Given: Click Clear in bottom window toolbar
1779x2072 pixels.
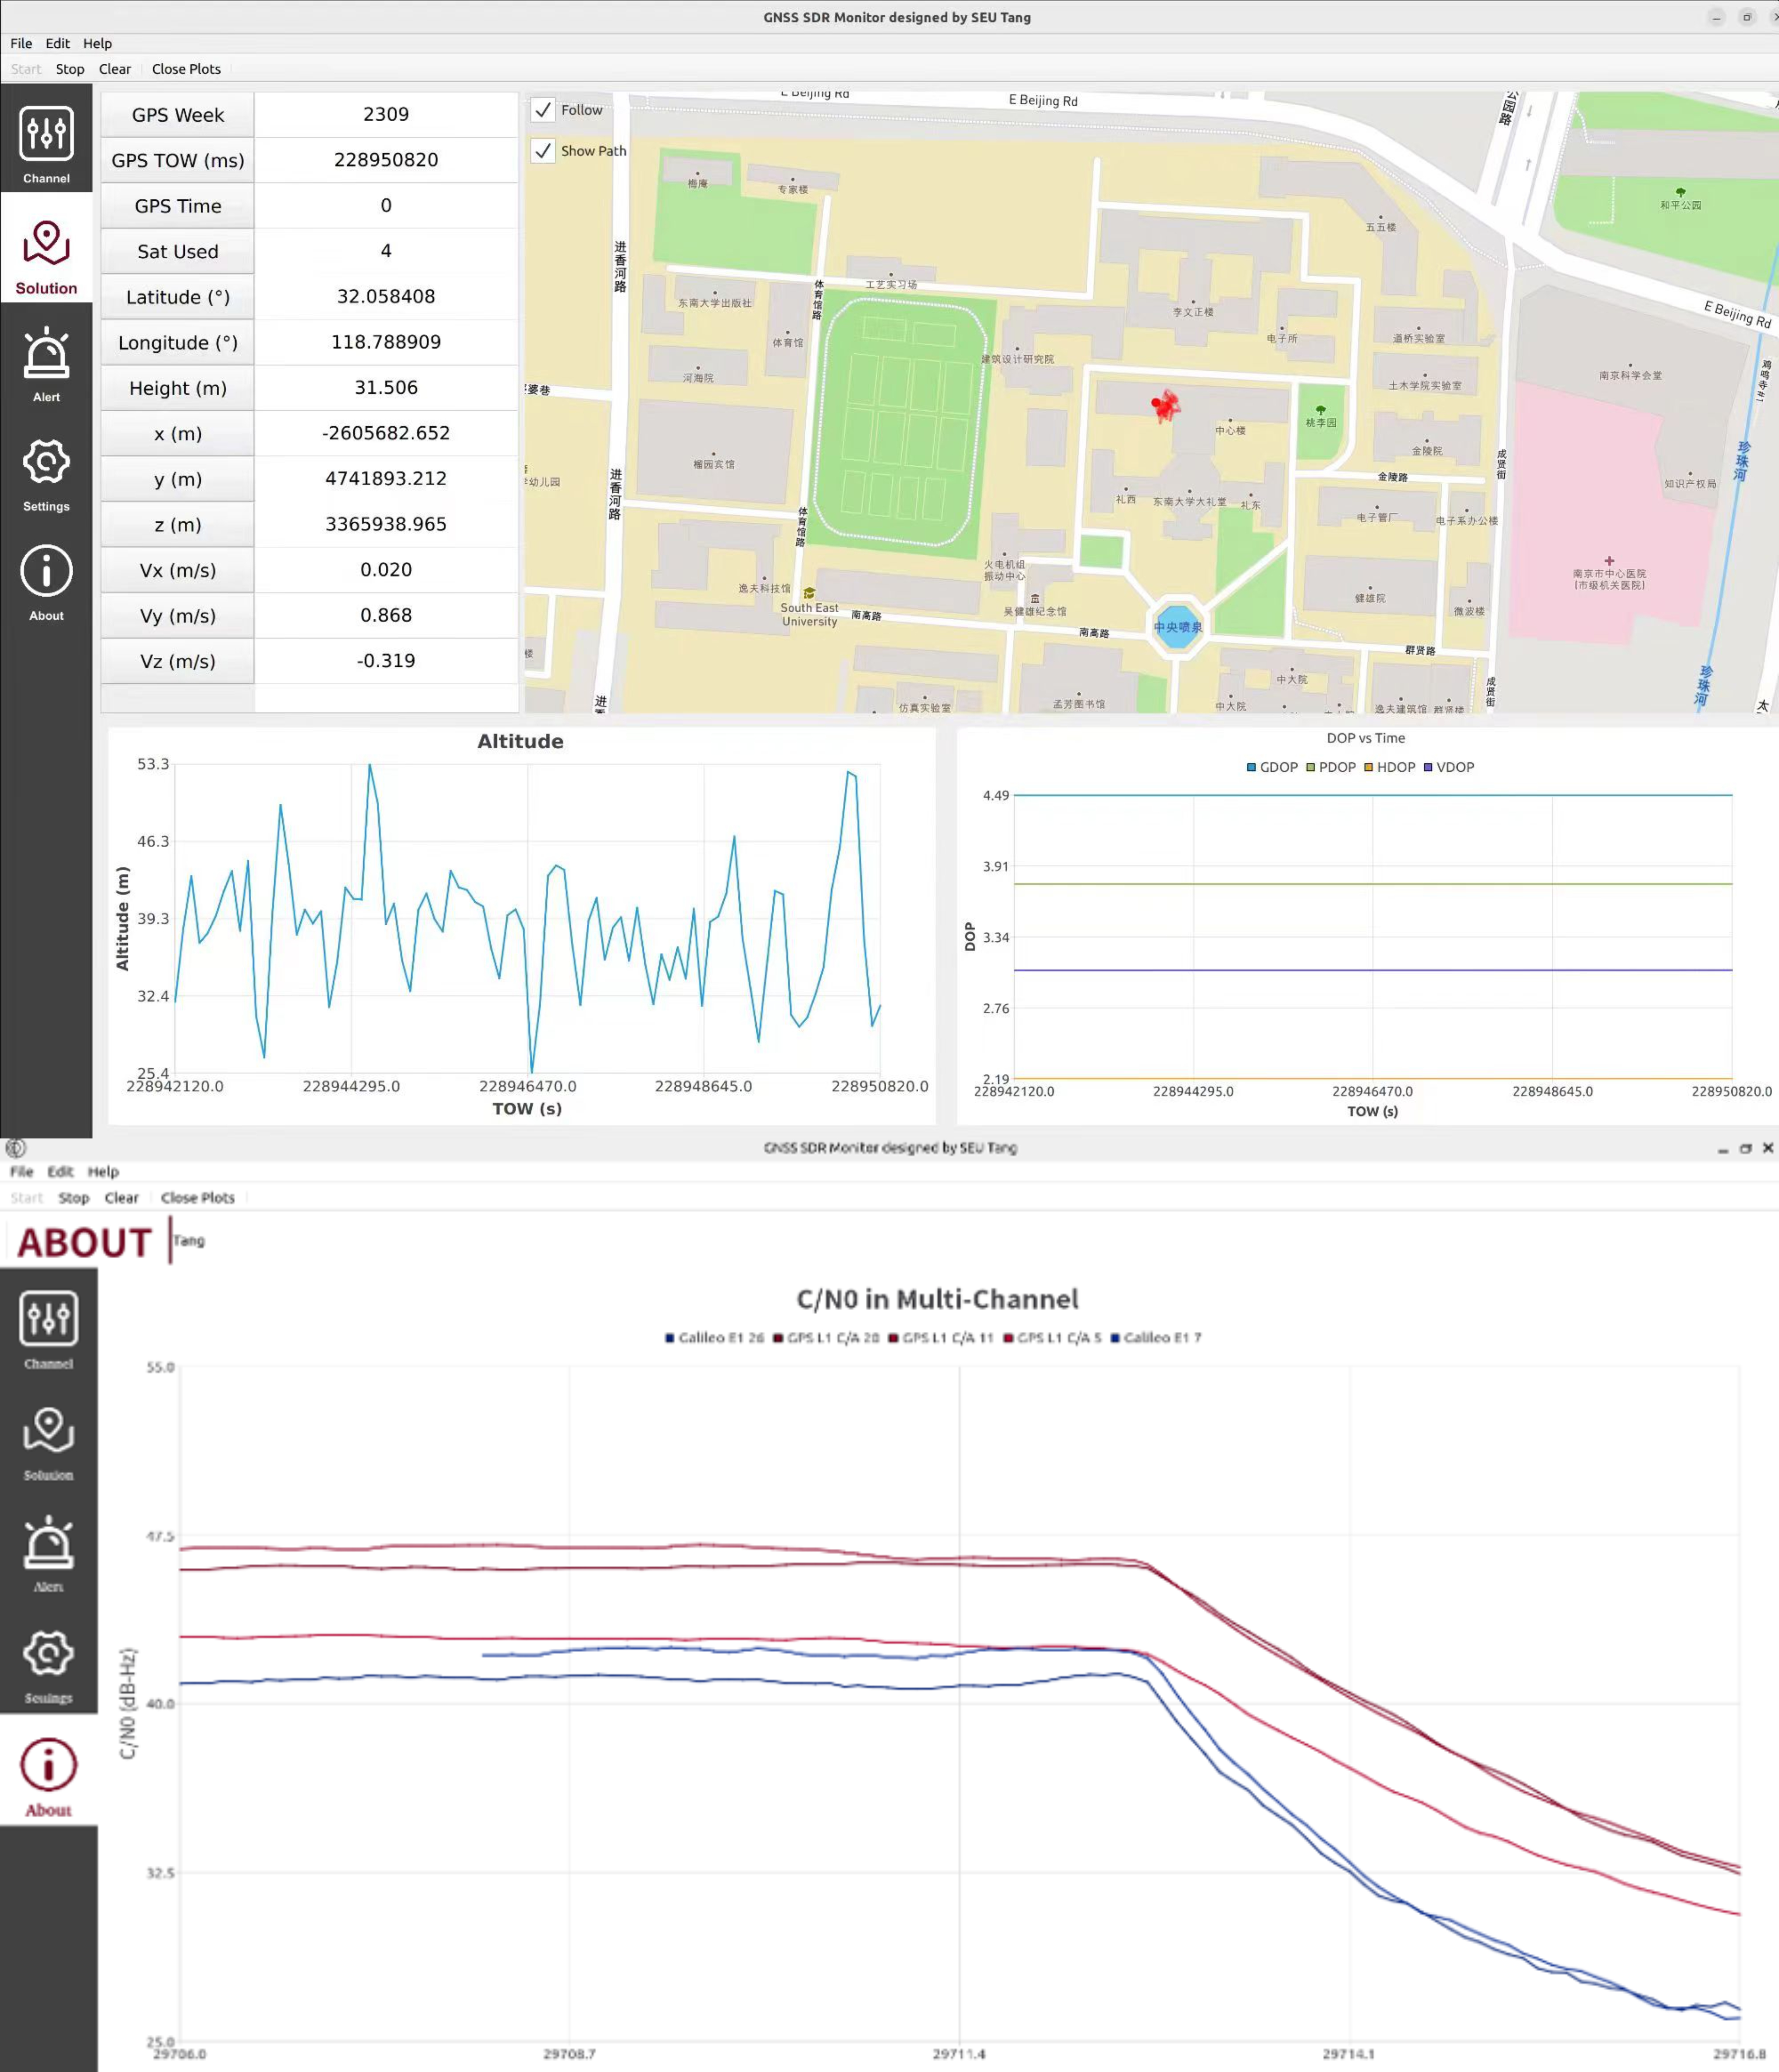Looking at the screenshot, I should 122,1198.
